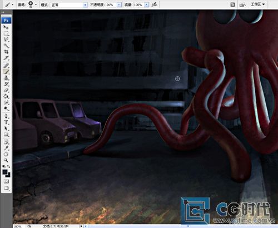Viewport: 278px width, 228px height.
Task: Select the Magic Wand tool
Action: click(6, 46)
